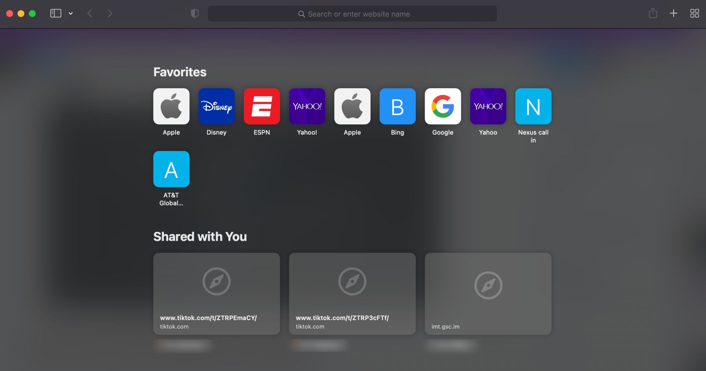Open the Disney favorite

point(216,106)
